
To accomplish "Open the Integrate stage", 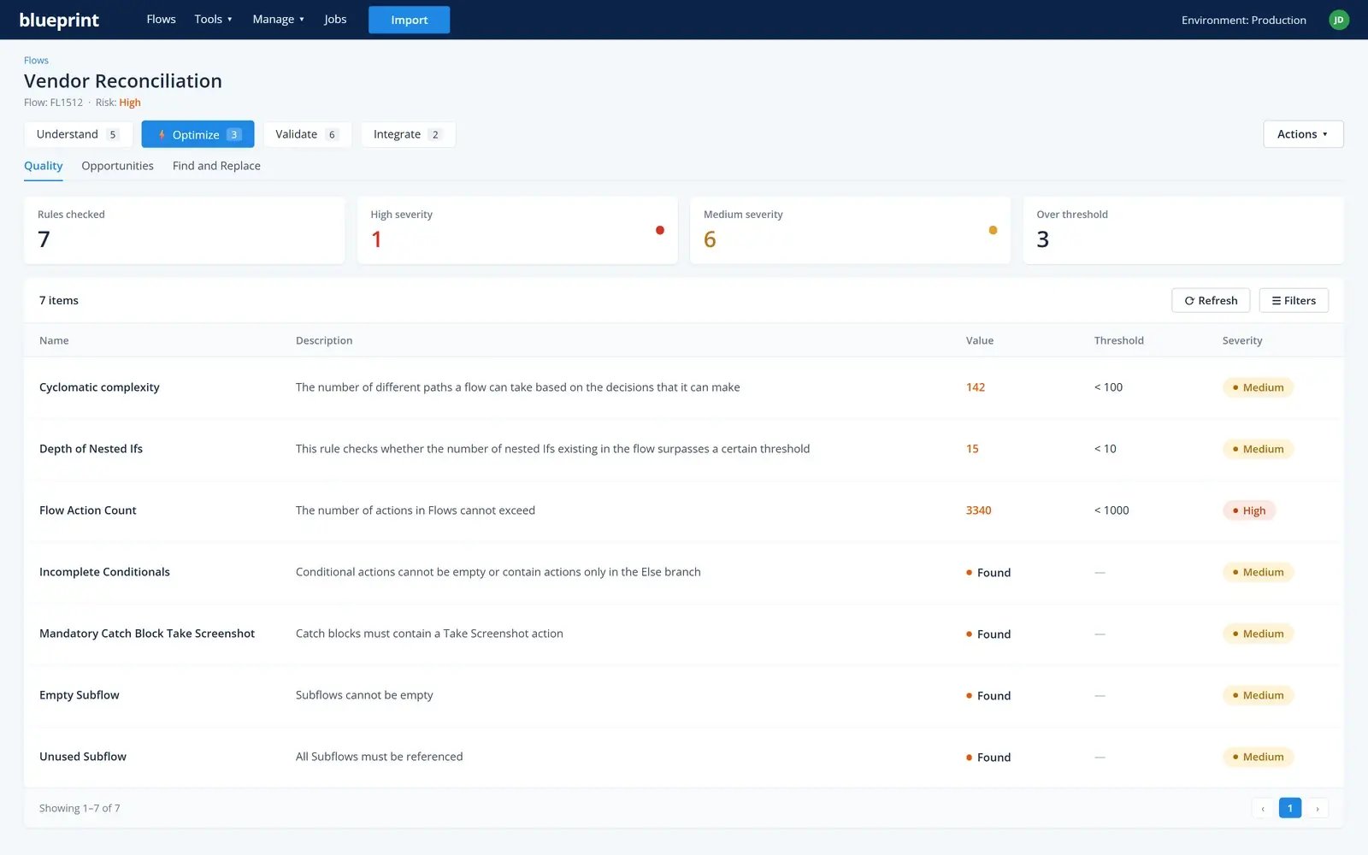I will pyautogui.click(x=408, y=134).
